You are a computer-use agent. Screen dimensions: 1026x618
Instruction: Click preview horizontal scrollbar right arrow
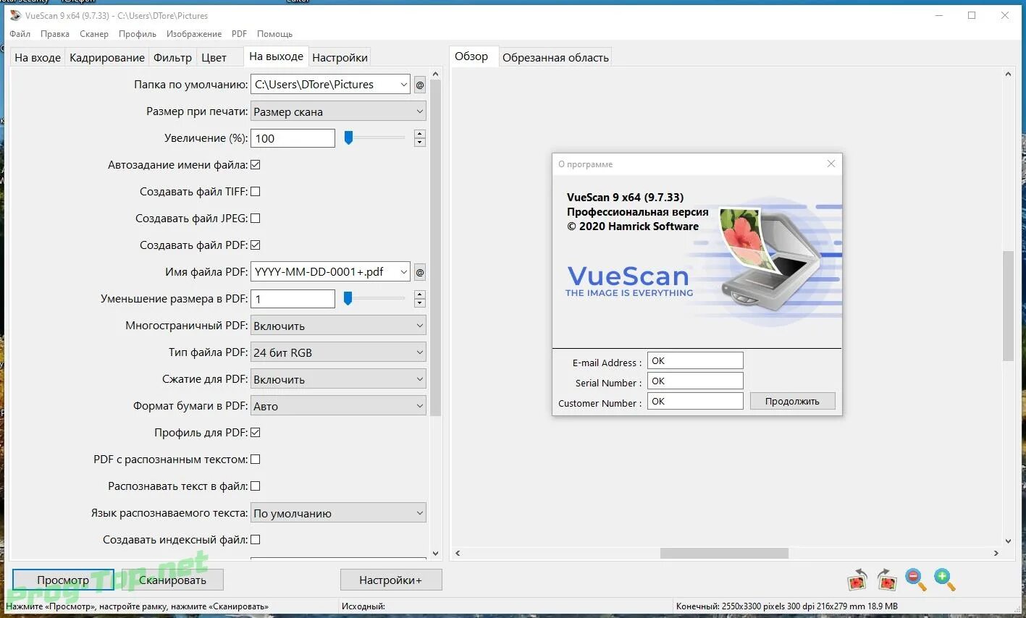(x=996, y=554)
